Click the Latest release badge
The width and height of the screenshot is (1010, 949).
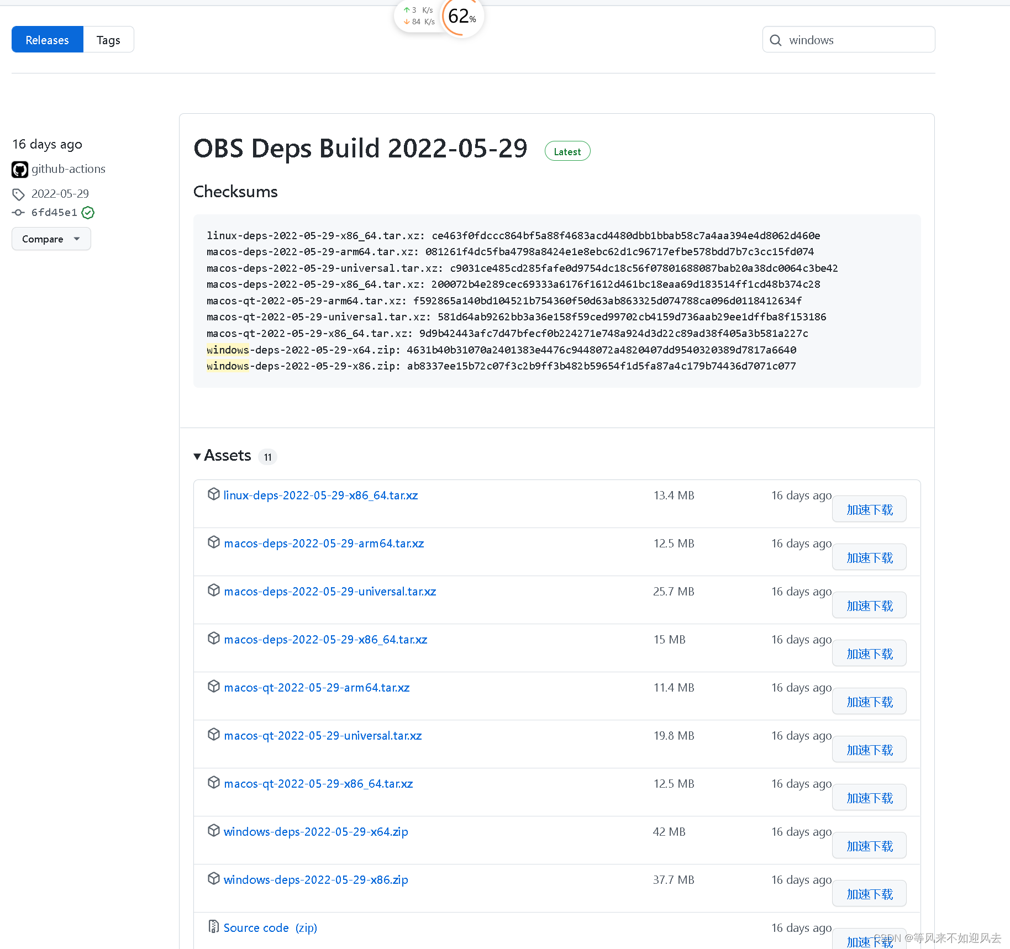[567, 150]
